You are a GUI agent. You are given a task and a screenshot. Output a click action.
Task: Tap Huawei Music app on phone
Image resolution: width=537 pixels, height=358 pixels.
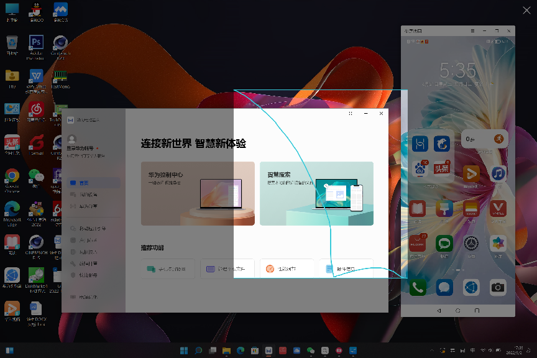click(498, 173)
